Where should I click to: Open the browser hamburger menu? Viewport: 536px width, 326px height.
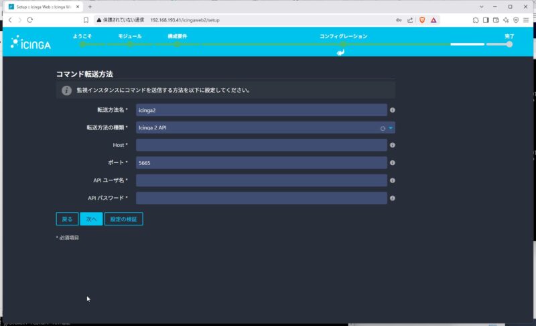coord(526,20)
